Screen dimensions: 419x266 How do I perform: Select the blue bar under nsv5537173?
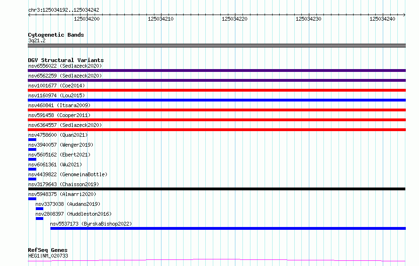(228, 228)
